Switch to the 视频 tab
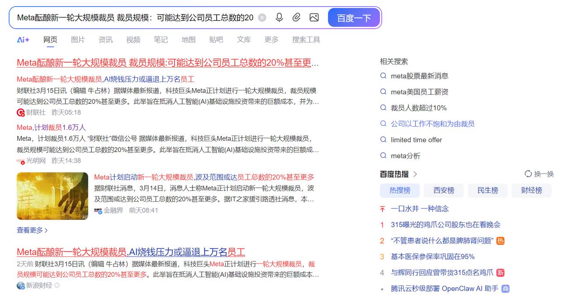Image resolution: width=561 pixels, height=296 pixels. (x=133, y=40)
